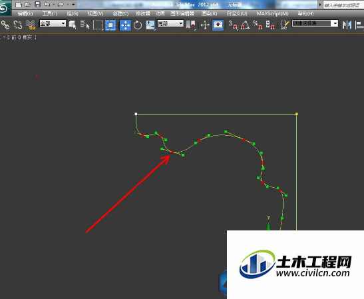Select the Unlink Selection tool
This screenshot has height=299, width=364.
click(x=18, y=25)
